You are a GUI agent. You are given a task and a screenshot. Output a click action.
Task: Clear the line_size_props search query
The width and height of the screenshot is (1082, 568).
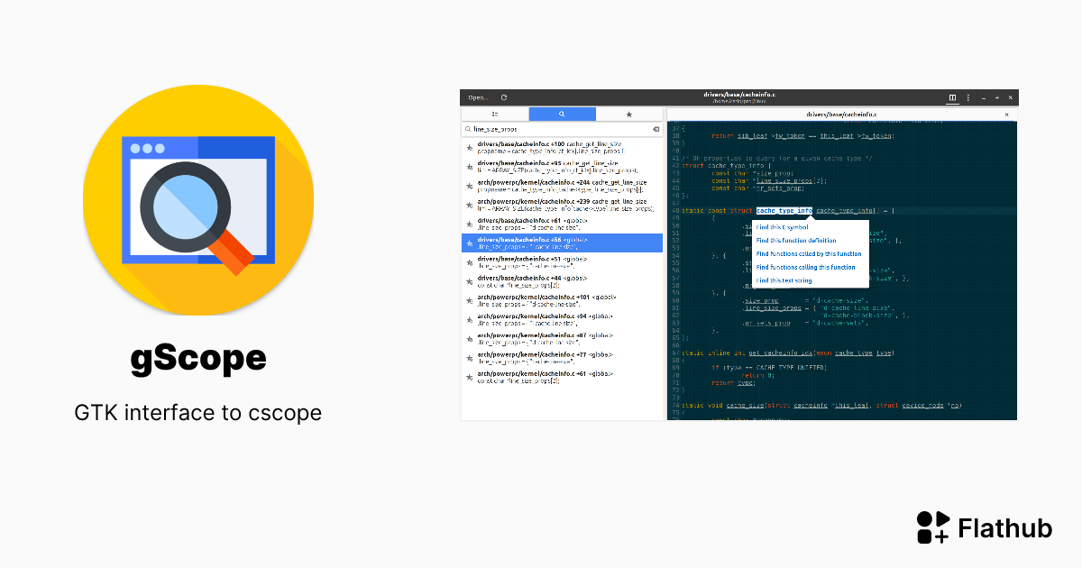[656, 129]
